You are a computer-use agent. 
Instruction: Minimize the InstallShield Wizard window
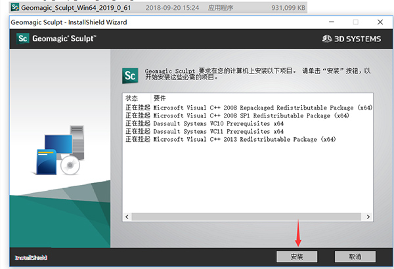click(x=332, y=22)
